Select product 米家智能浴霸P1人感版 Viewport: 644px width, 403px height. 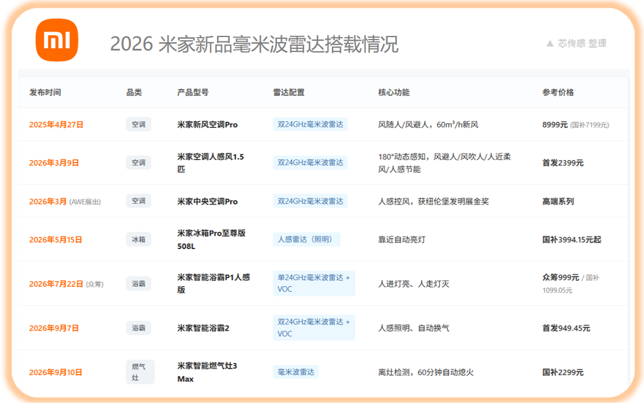214,284
